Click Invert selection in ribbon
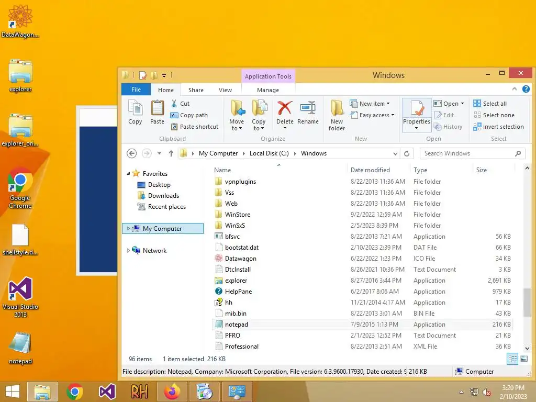The image size is (536, 402). [499, 127]
